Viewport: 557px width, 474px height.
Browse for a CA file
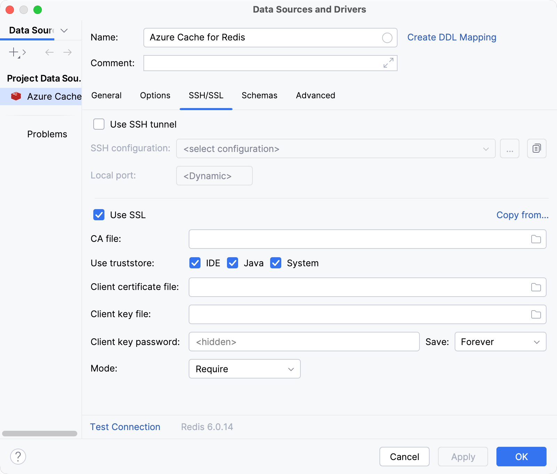click(536, 239)
